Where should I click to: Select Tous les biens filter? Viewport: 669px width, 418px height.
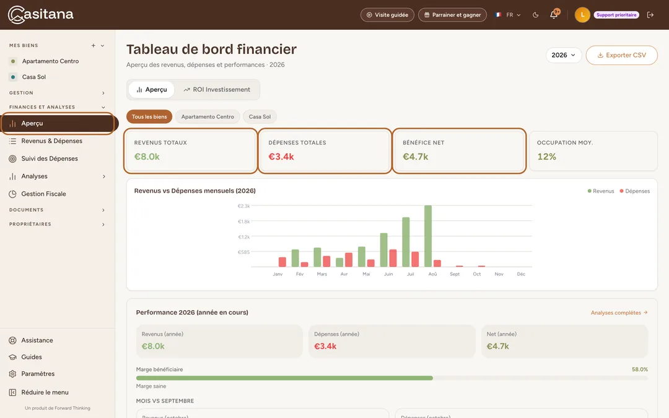pyautogui.click(x=149, y=116)
